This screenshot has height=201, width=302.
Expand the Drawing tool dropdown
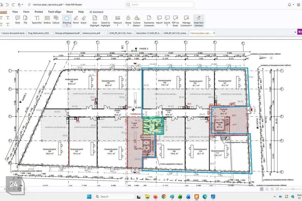click(x=67, y=26)
